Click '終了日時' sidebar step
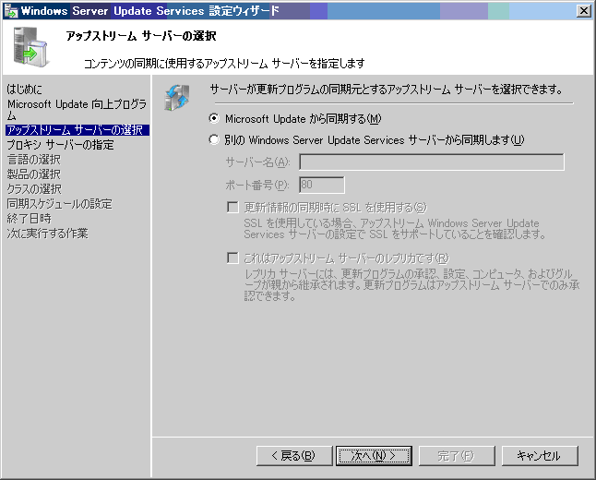 (x=30, y=219)
